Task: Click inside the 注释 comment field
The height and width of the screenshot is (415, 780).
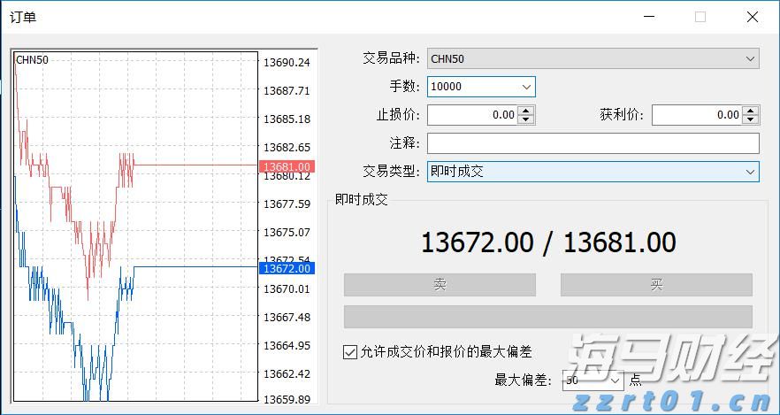Action: [x=593, y=143]
